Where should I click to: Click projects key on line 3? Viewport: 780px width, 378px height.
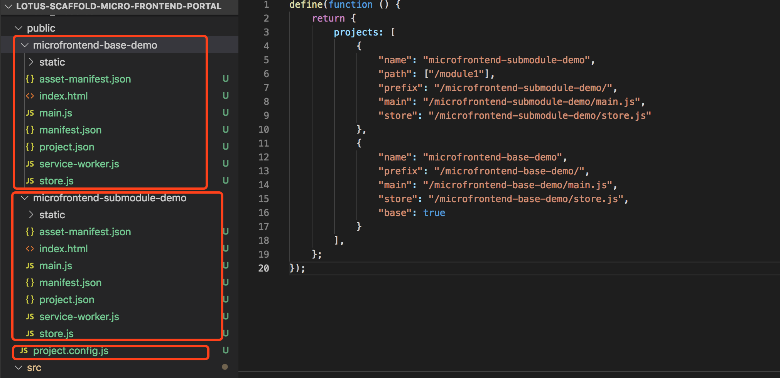(356, 32)
